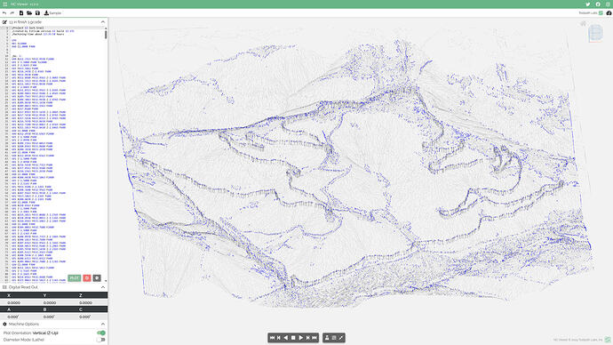This screenshot has height=345, width=613.
Task: Enable Diameter Mode (Lathe) switch
Action: click(101, 340)
